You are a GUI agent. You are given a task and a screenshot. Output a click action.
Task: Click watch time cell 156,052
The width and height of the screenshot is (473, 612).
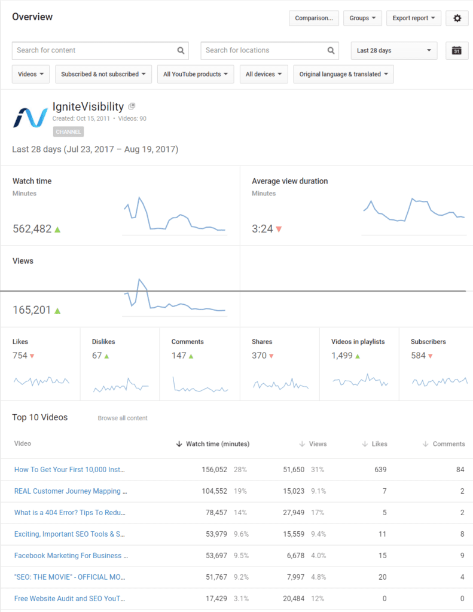click(215, 470)
